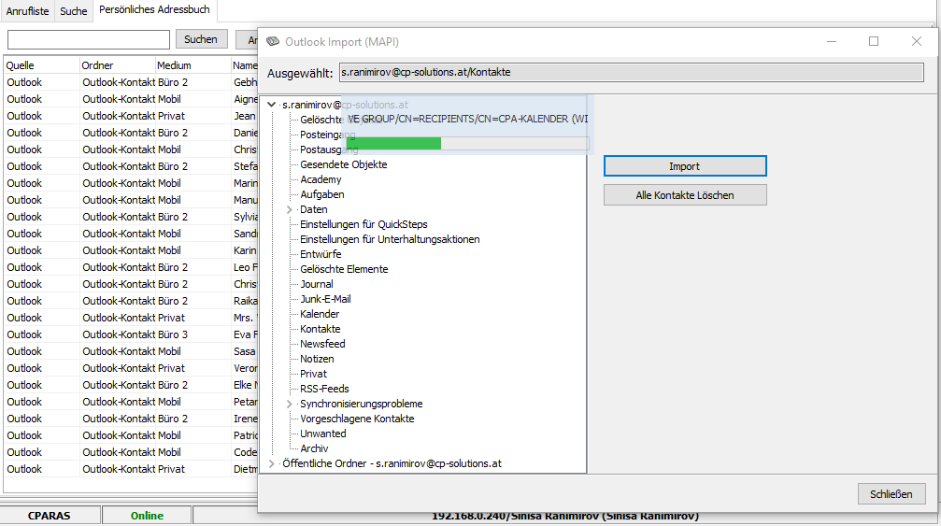This screenshot has height=526, width=941.
Task: Focus the address book search field
Action: (x=89, y=39)
